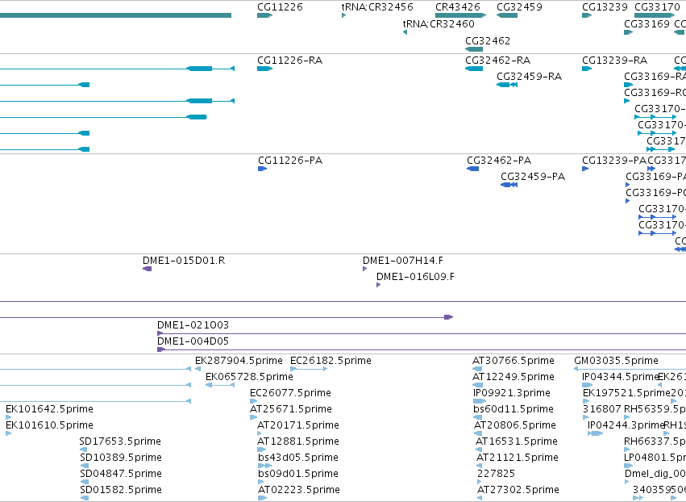Open the CG32462 gene label

(x=488, y=40)
